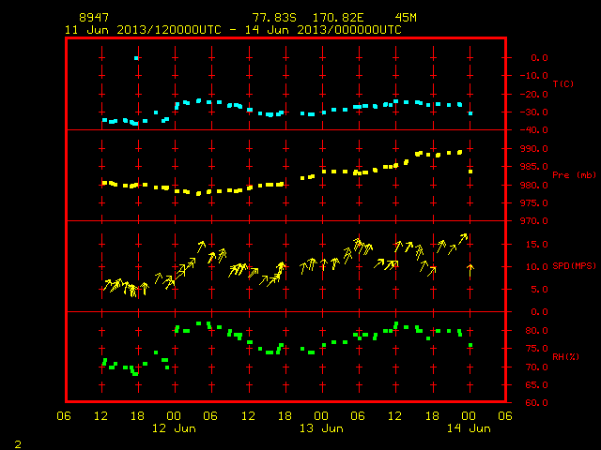Viewport: 601px width, 450px height.
Task: Click the number 2 in bottom-left corner
Action: coord(18,444)
